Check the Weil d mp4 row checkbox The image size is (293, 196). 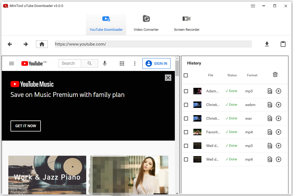[x=186, y=159]
